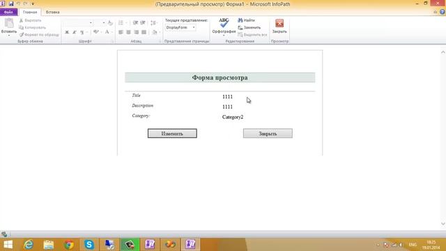This screenshot has width=446, height=251.
Task: Click the Title value 1111
Action: point(227,97)
